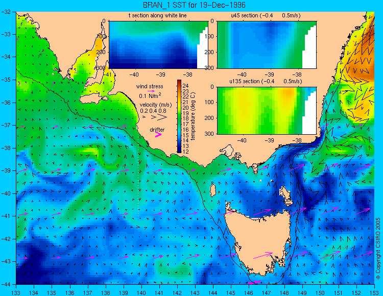
Task: Select the 'wind stress' legend label
Action: (x=150, y=86)
